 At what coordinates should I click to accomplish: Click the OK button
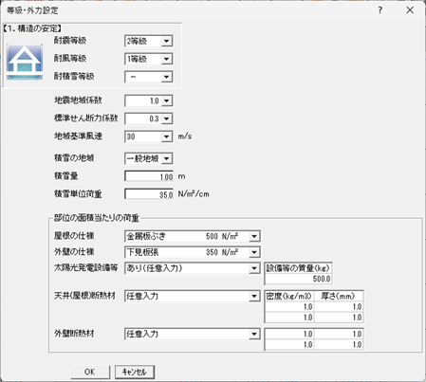tap(90, 372)
